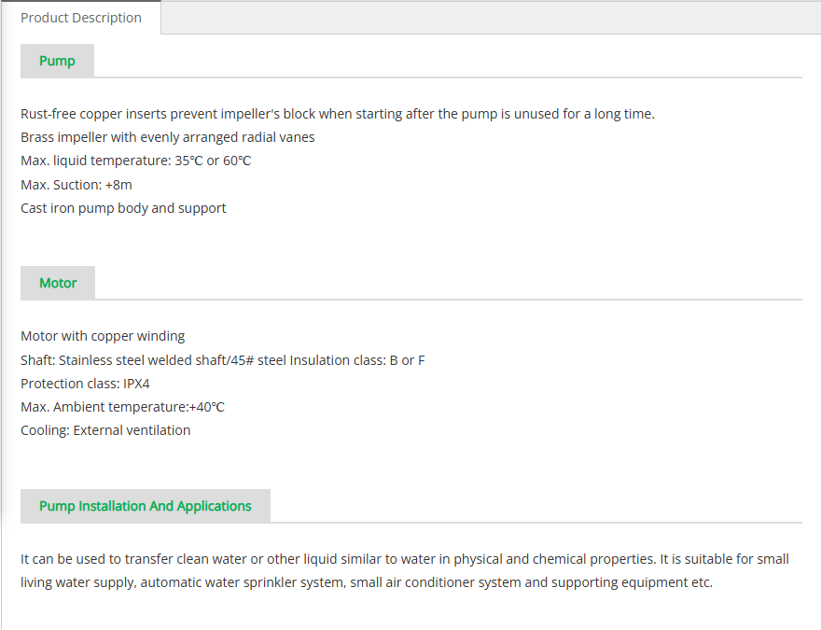This screenshot has height=630, width=821.
Task: Click the clean water transfer paragraph
Action: tap(405, 570)
